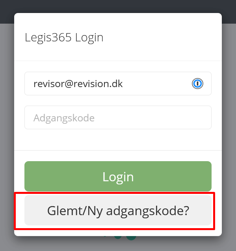Click the dark header bar above dialog
Screen dimensions: 236x251
point(118,6)
